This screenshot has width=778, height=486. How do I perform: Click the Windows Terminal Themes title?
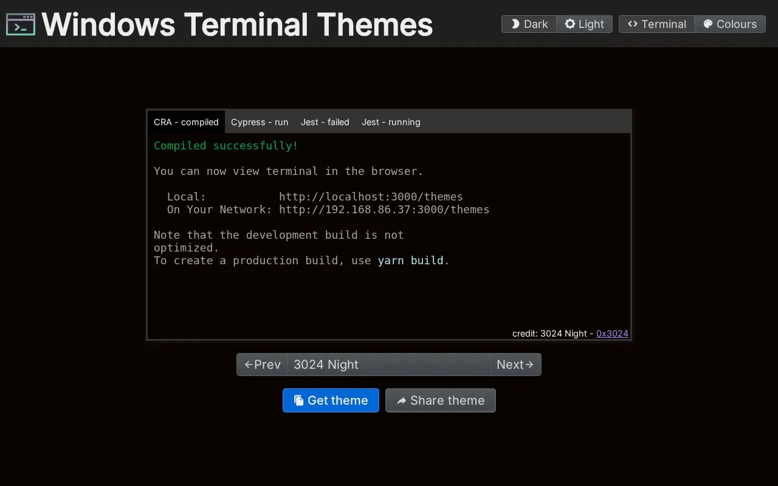click(x=237, y=24)
